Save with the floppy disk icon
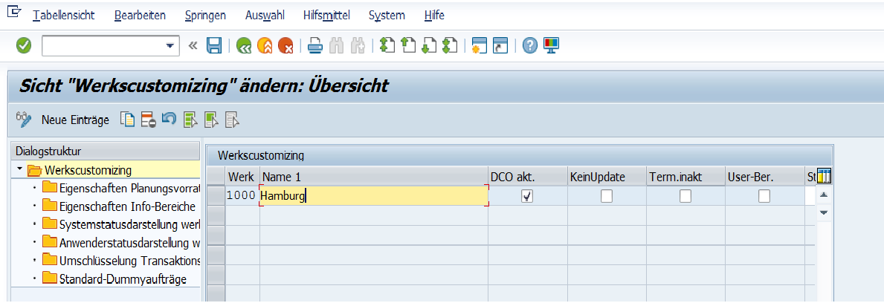 tap(214, 46)
